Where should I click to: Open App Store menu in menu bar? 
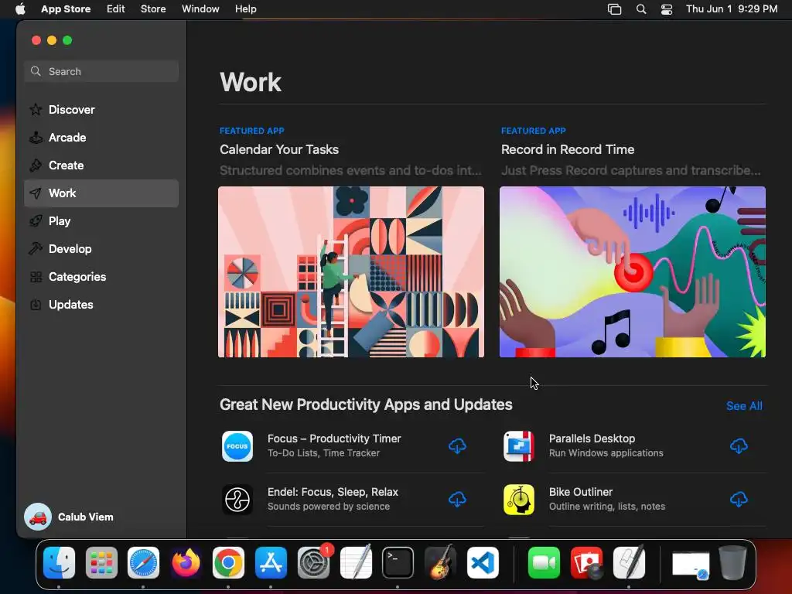click(x=66, y=9)
